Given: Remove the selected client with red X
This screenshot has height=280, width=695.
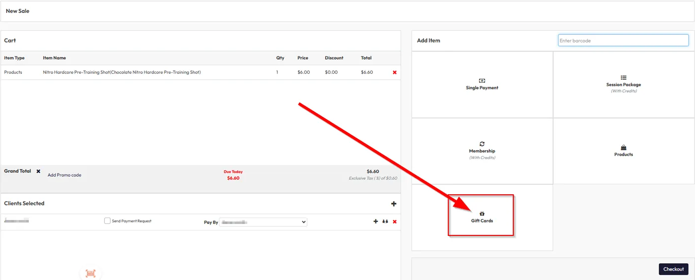Looking at the screenshot, I should pyautogui.click(x=395, y=222).
